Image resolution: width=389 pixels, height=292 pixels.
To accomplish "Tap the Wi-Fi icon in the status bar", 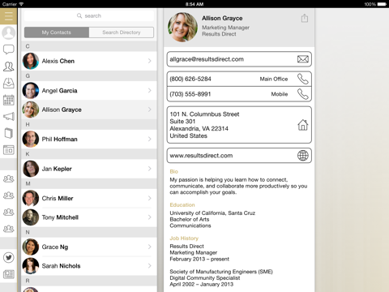I will [x=21, y=4].
